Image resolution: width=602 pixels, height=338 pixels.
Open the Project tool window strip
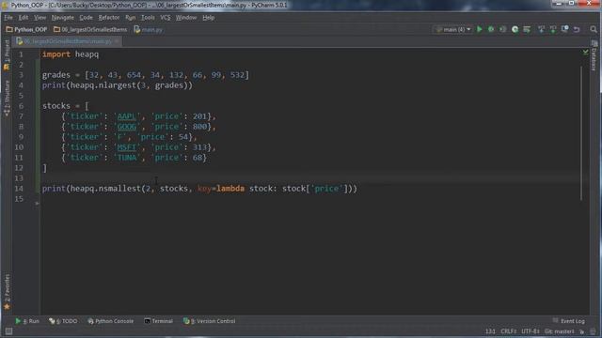pyautogui.click(x=7, y=55)
